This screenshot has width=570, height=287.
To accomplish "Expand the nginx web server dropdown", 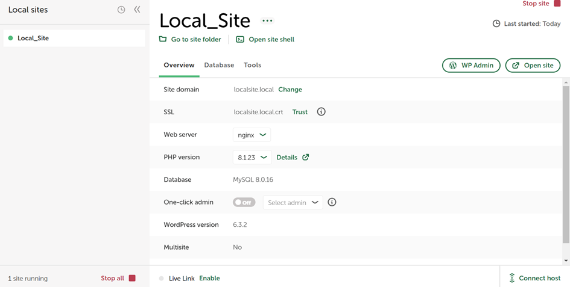I will [x=252, y=135].
